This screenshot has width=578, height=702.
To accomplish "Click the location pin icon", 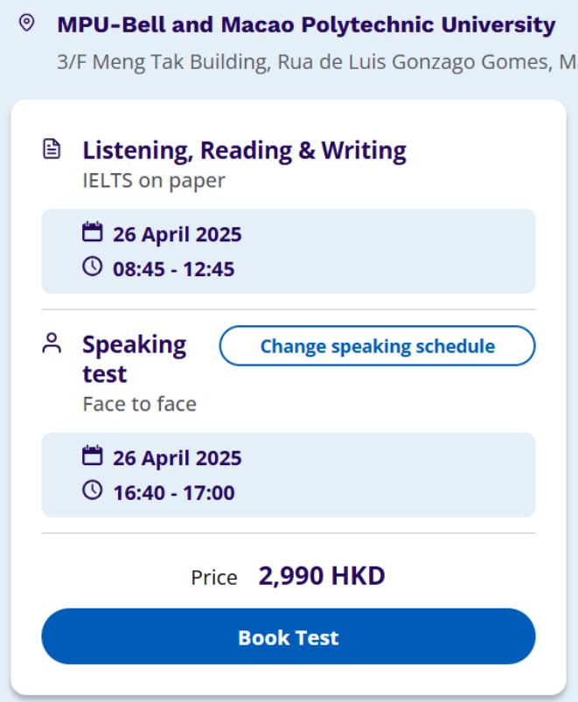I will [x=27, y=23].
